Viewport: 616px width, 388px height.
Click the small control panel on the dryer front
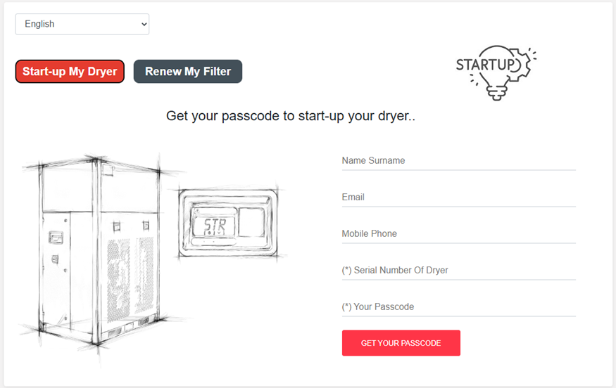[x=54, y=239]
